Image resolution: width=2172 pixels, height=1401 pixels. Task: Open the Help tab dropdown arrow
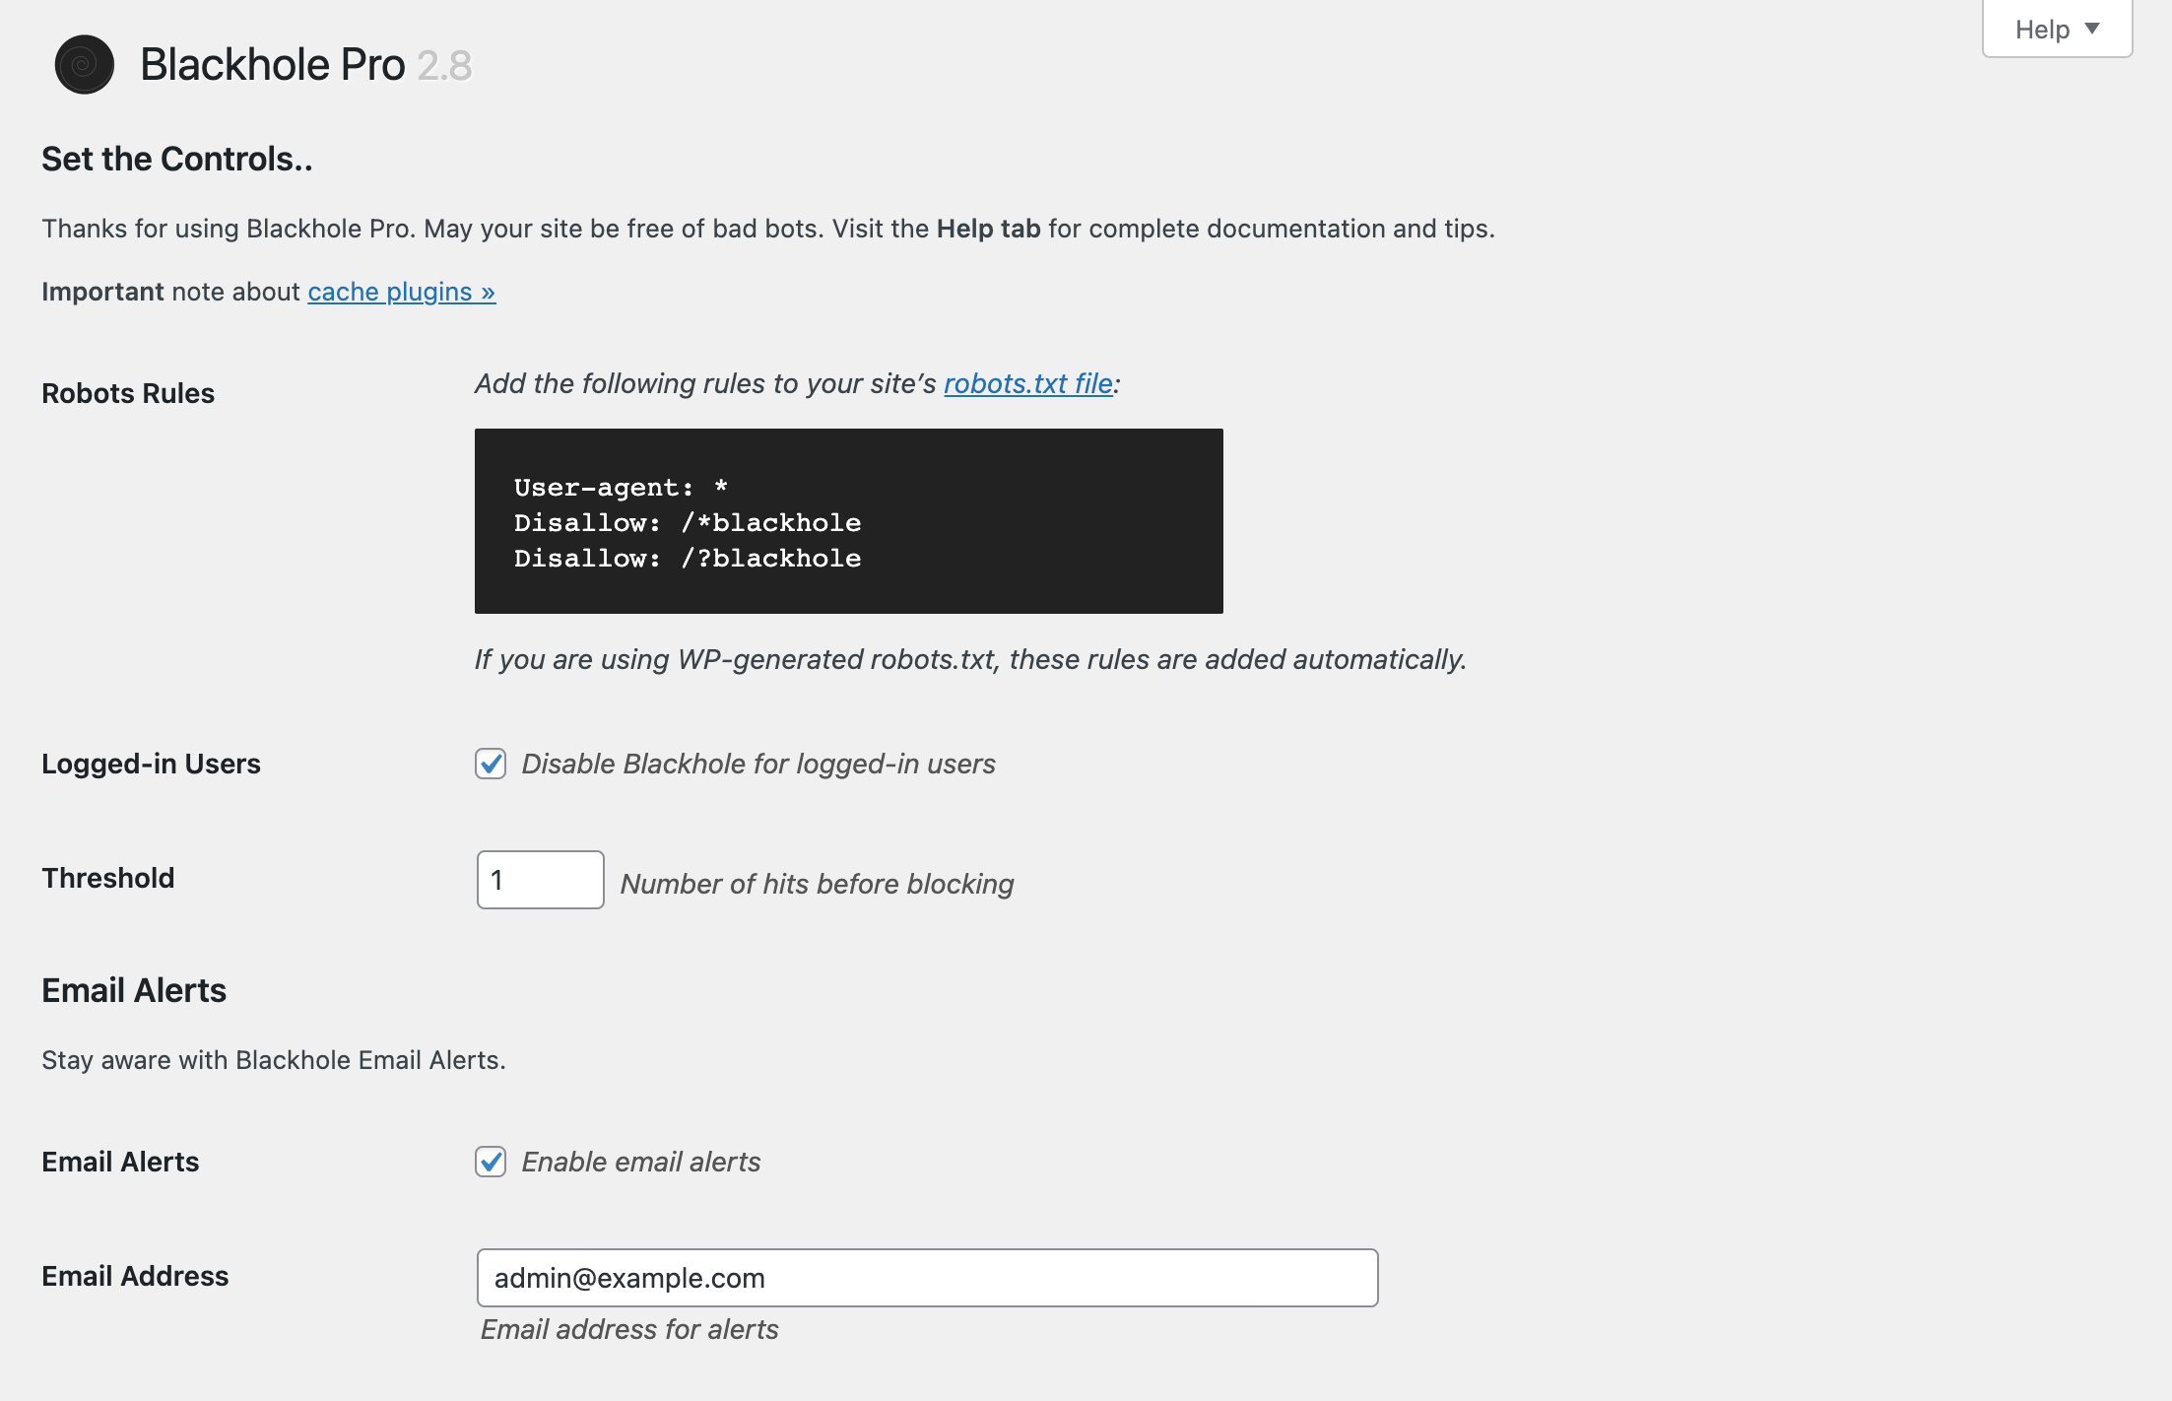point(2092,29)
